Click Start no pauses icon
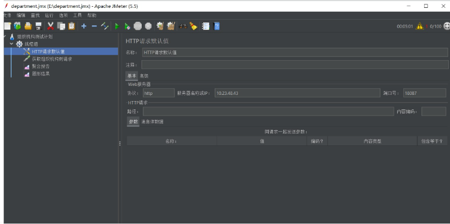 pyautogui.click(x=127, y=26)
